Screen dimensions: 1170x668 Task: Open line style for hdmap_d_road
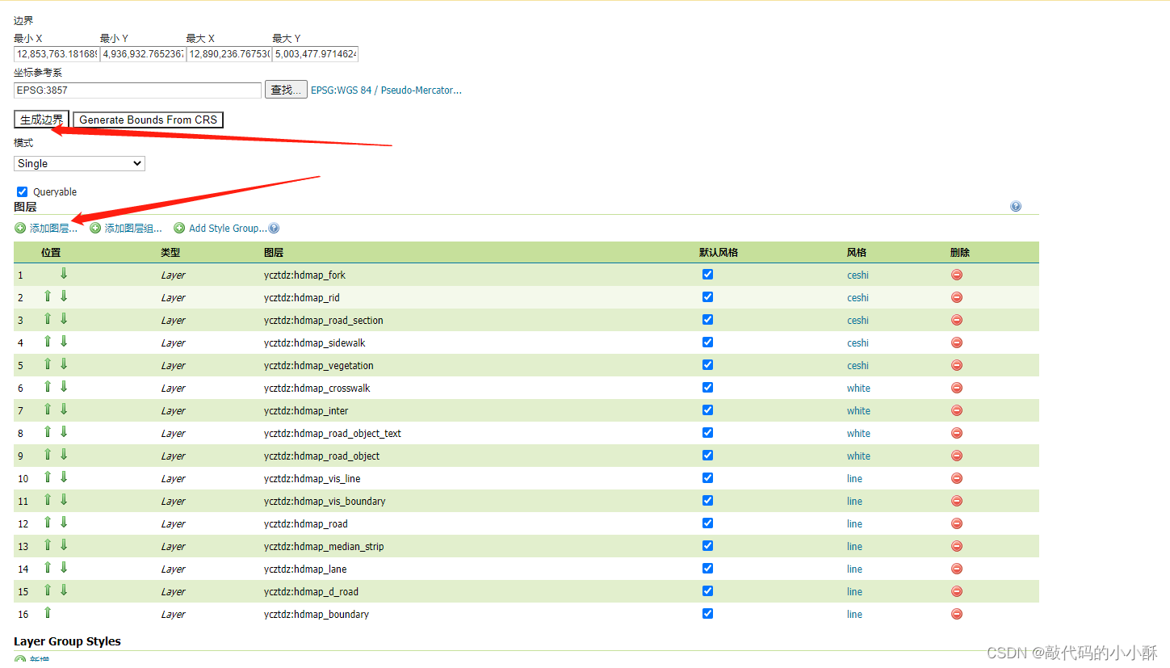coord(854,591)
